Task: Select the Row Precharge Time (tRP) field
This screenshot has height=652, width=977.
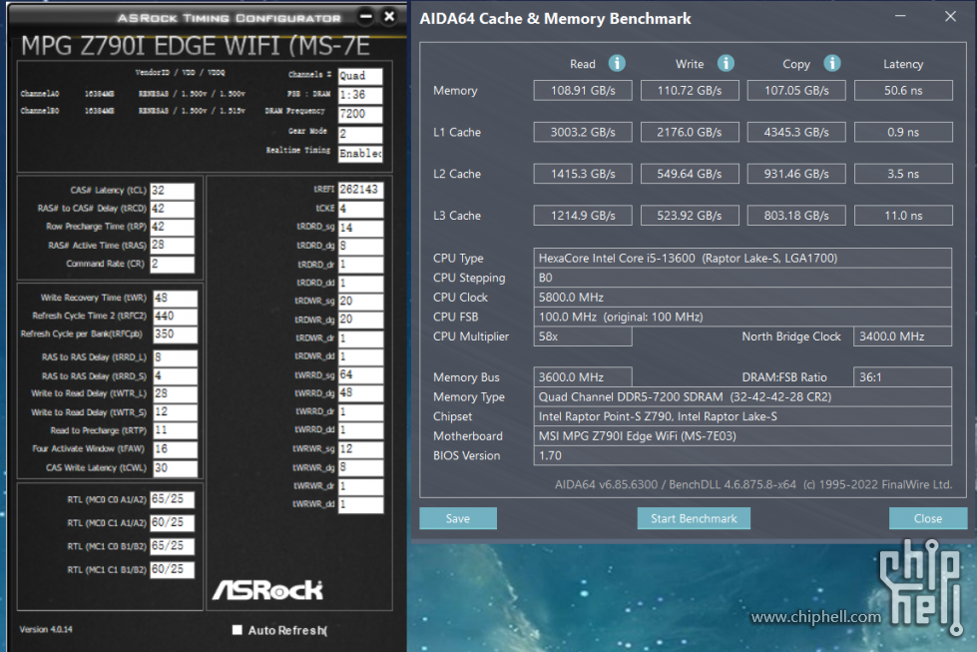Action: coord(172,227)
